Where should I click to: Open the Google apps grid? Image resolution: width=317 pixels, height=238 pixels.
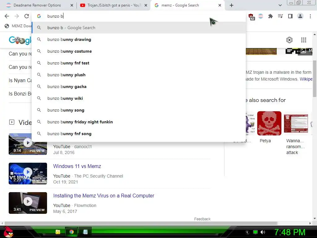[x=303, y=40]
